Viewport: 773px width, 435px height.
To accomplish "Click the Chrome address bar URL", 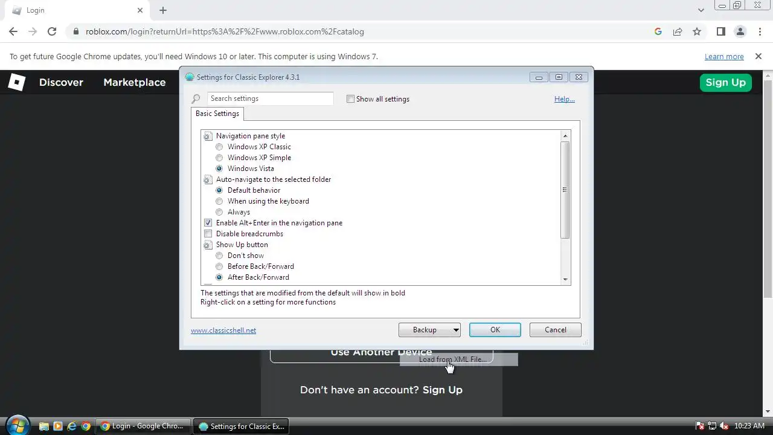I will pos(225,31).
